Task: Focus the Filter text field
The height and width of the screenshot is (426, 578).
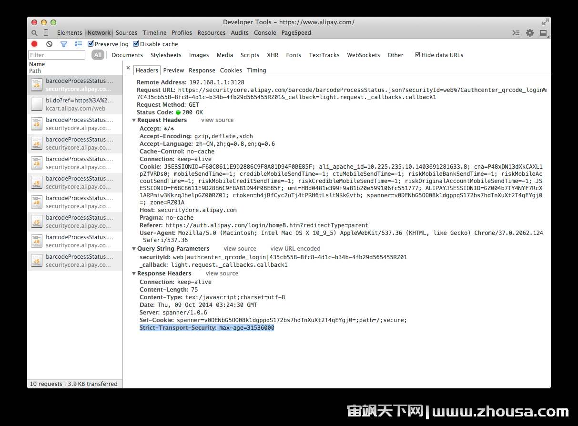Action: click(57, 55)
